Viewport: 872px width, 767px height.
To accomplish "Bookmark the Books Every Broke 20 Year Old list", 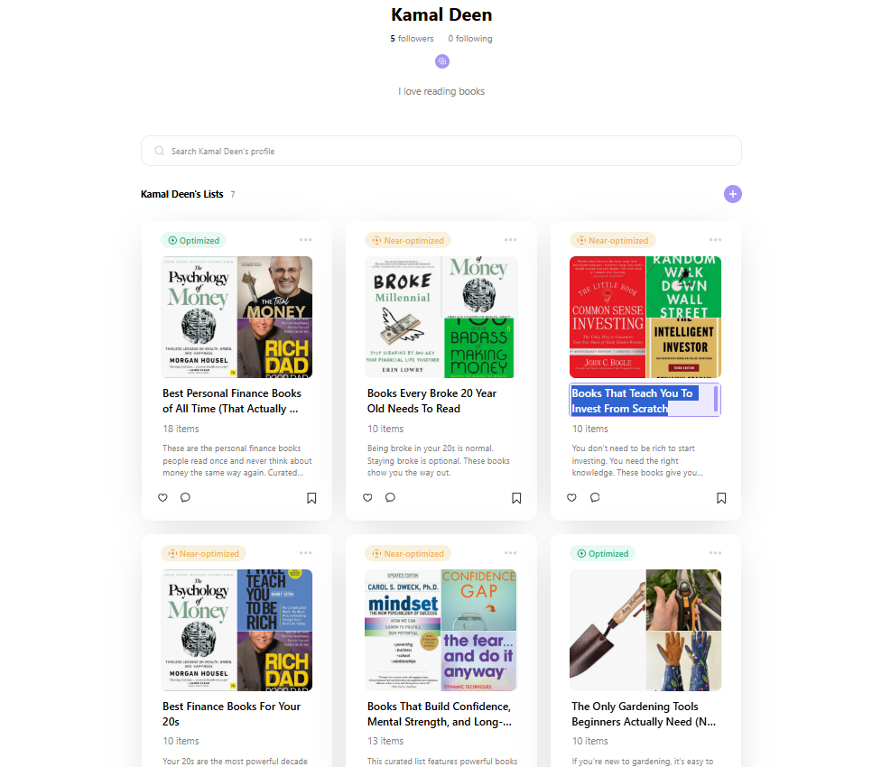I will 516,498.
